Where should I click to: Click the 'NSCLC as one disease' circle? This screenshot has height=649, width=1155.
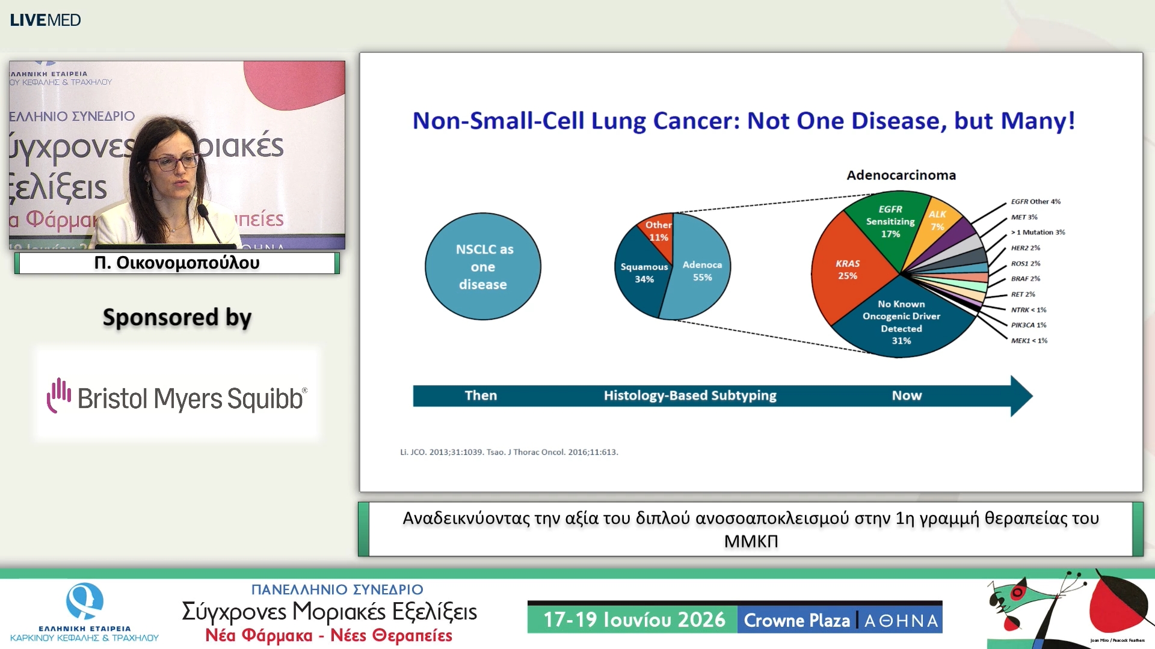click(483, 266)
